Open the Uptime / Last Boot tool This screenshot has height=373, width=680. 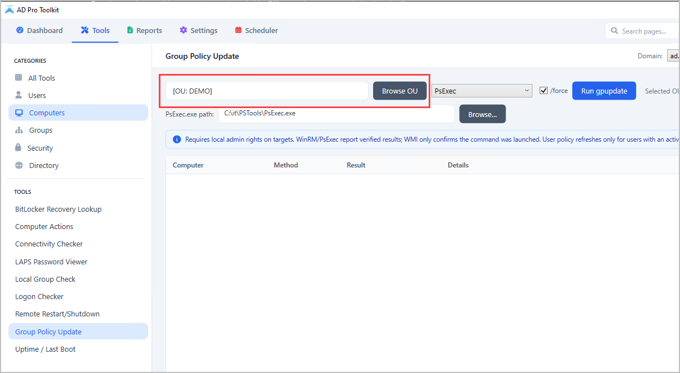(x=78, y=349)
